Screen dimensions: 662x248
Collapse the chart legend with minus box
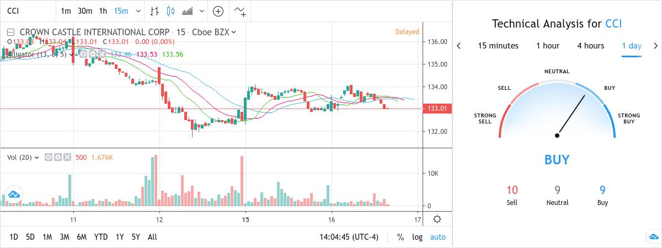click(10, 32)
